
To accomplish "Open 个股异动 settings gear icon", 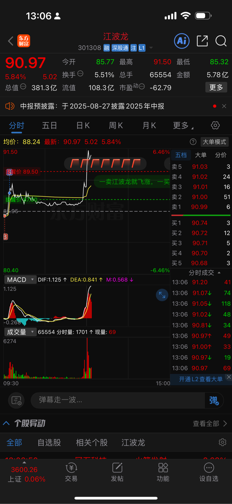I will click(223, 442).
